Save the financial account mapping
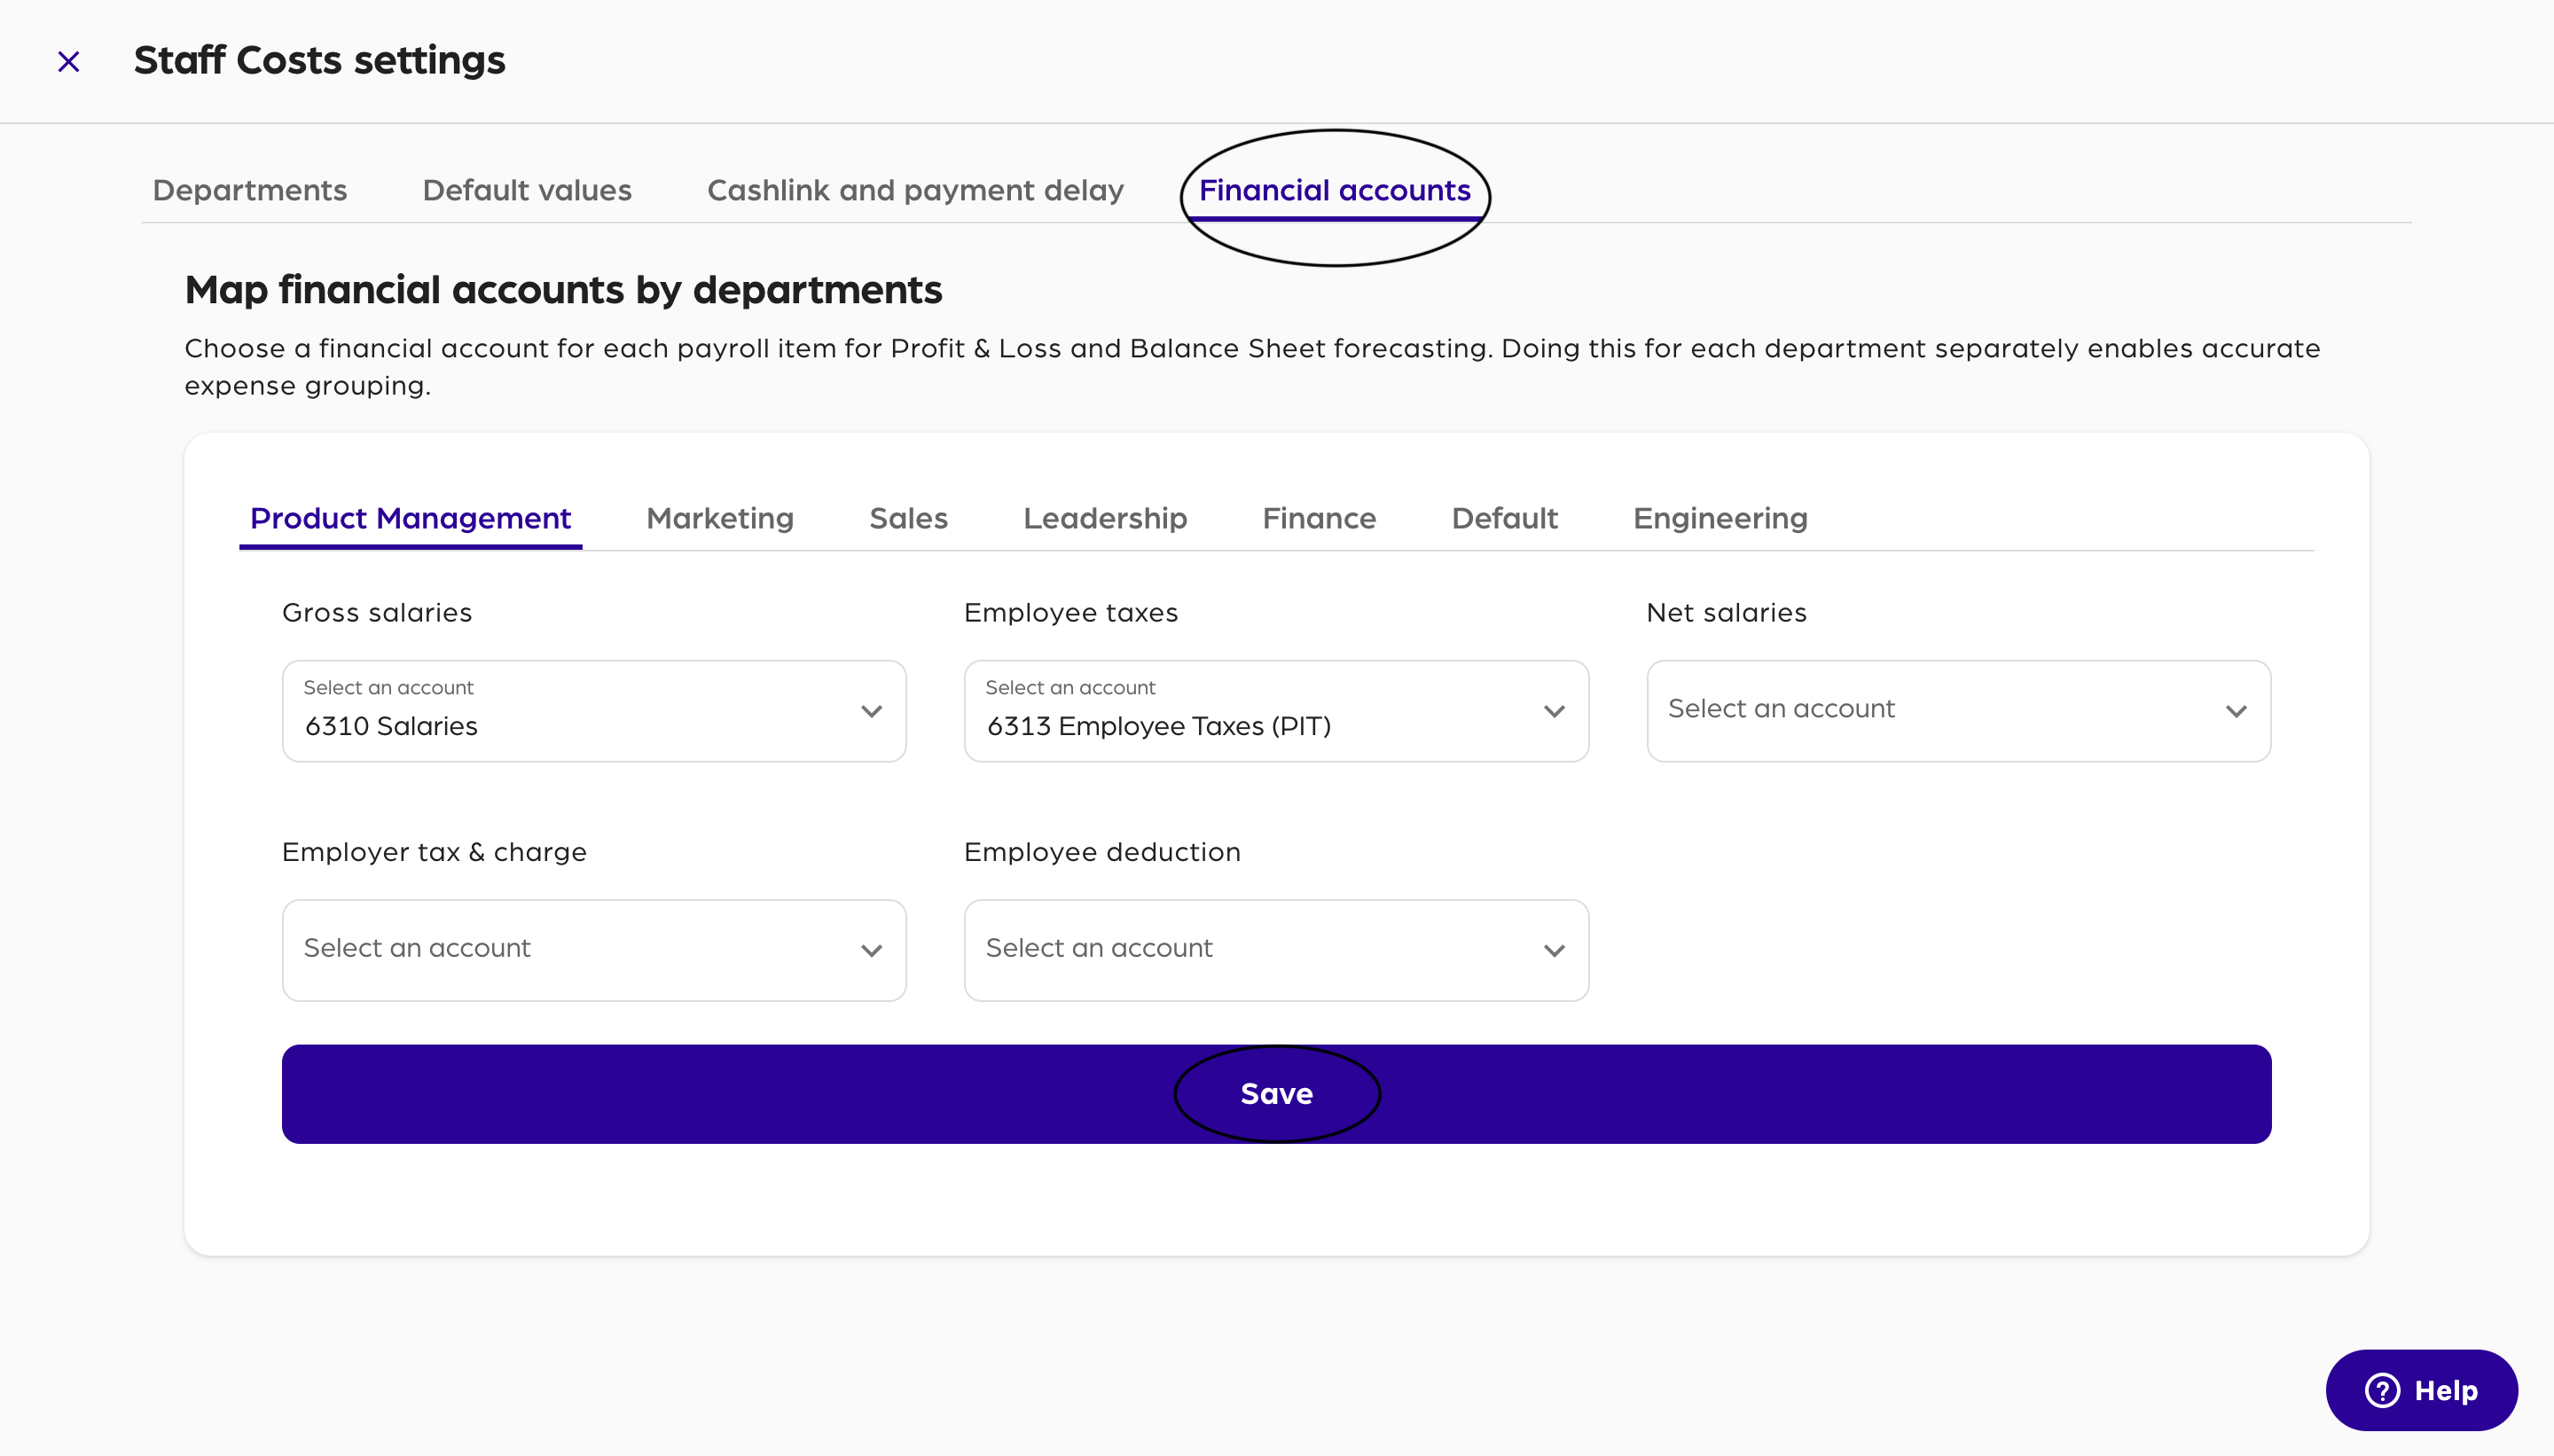 click(x=1276, y=1094)
